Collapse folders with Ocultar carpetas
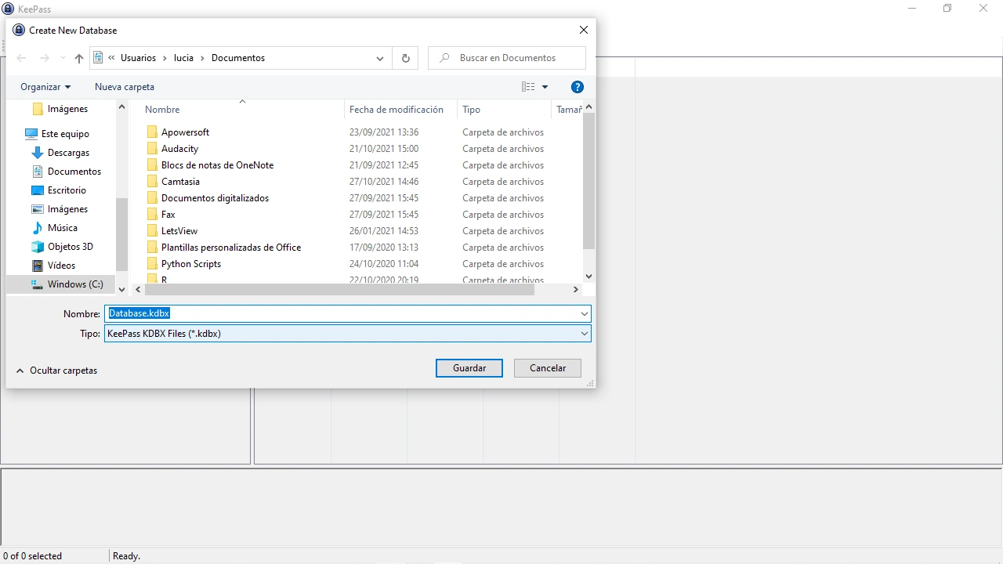Screen dimensions: 1003x564 coord(56,371)
